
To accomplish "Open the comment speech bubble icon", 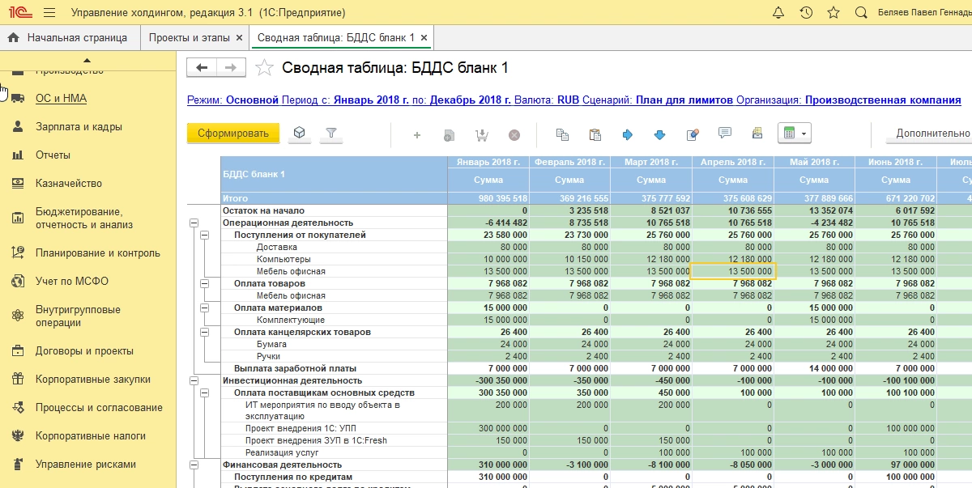I will [x=725, y=134].
